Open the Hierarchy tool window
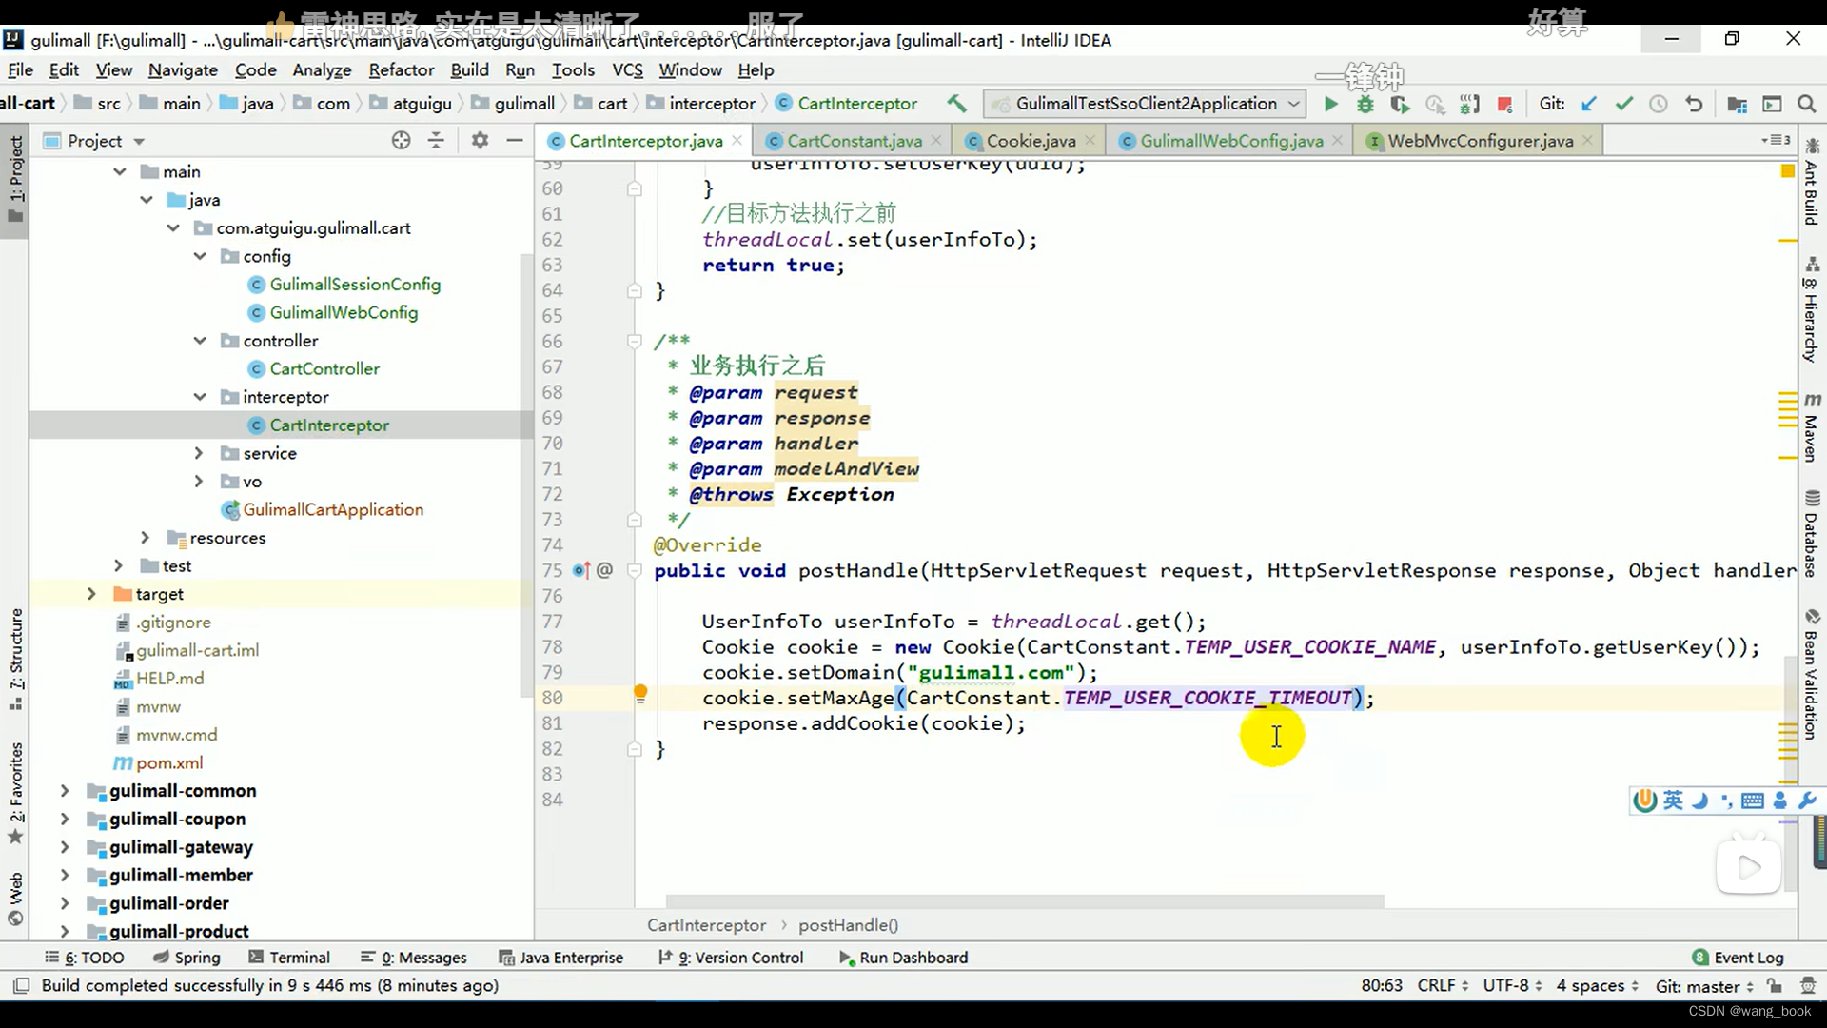Viewport: 1827px width, 1028px height. tap(1812, 309)
